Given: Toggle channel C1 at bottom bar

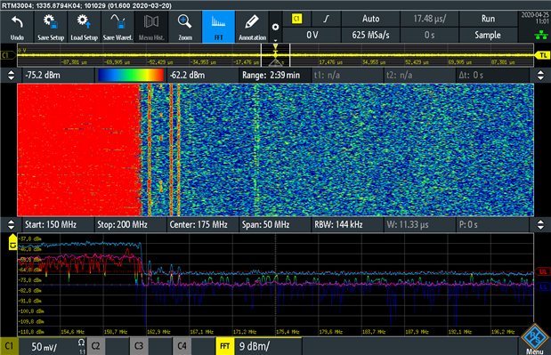Looking at the screenshot, I should 9,346.
